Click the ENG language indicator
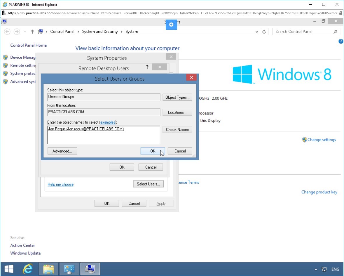The width and height of the screenshot is (344, 276). coord(335,269)
